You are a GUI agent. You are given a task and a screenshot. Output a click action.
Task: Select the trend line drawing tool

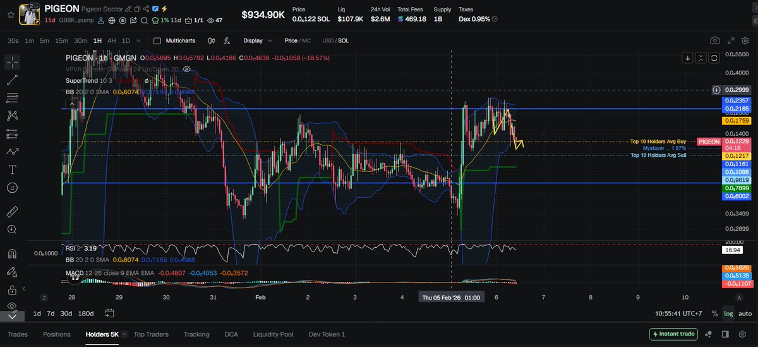click(x=12, y=80)
